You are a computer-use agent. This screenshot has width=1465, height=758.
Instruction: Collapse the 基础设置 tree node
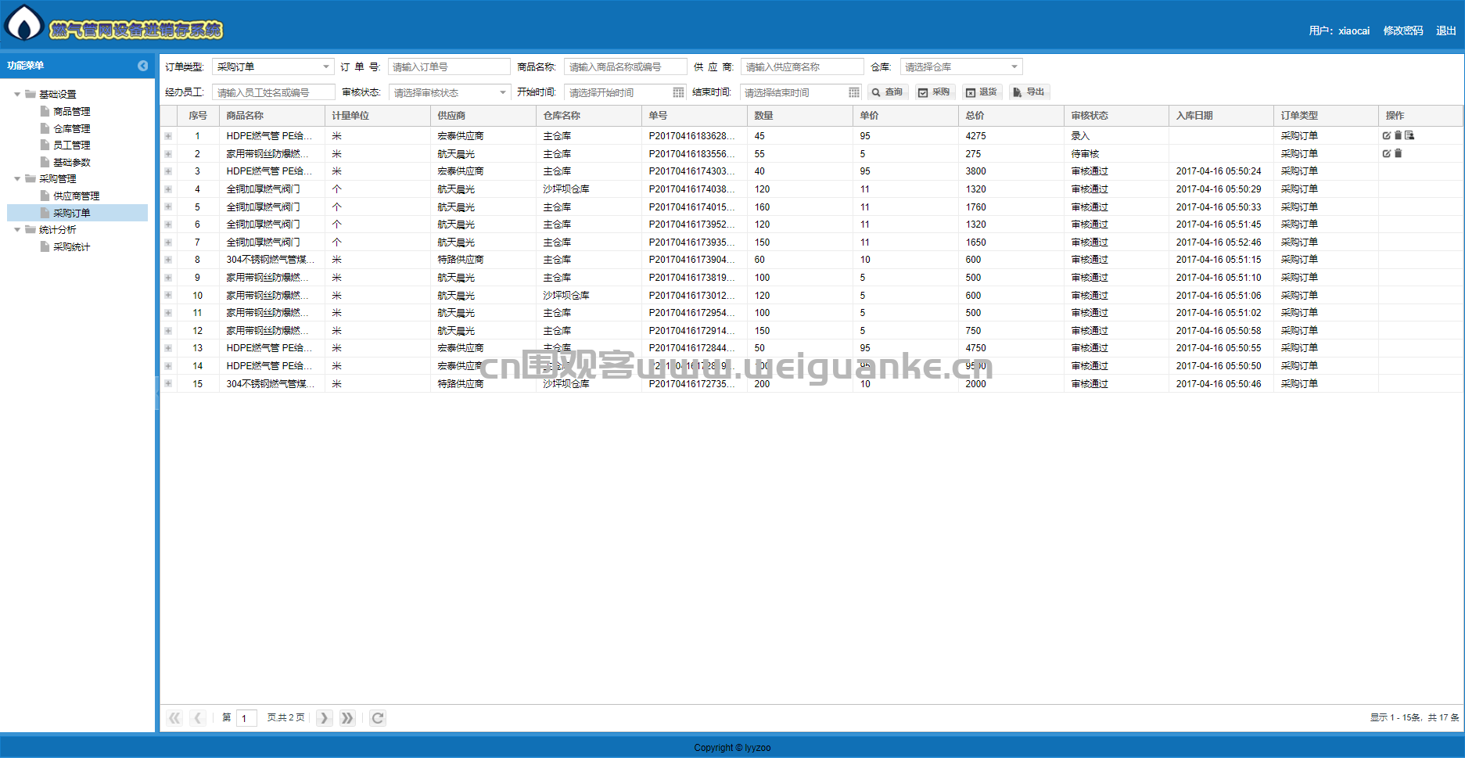(x=17, y=95)
